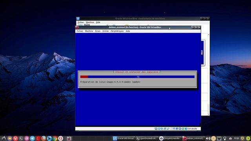The image size is (251, 141).
Task: Click the shared folders status icon
Action: coord(171,128)
